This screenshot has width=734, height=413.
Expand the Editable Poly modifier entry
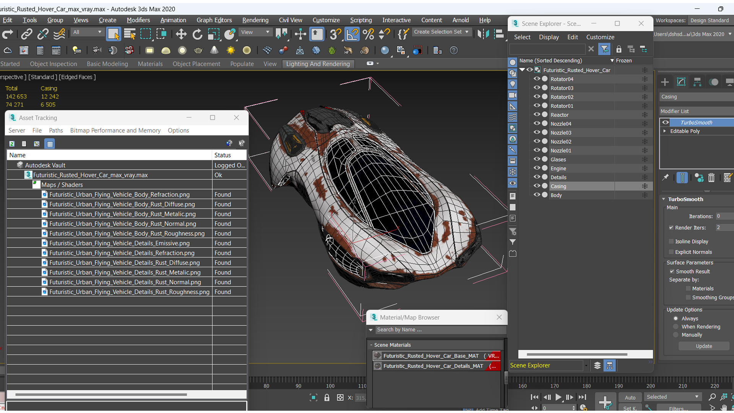[x=665, y=131]
